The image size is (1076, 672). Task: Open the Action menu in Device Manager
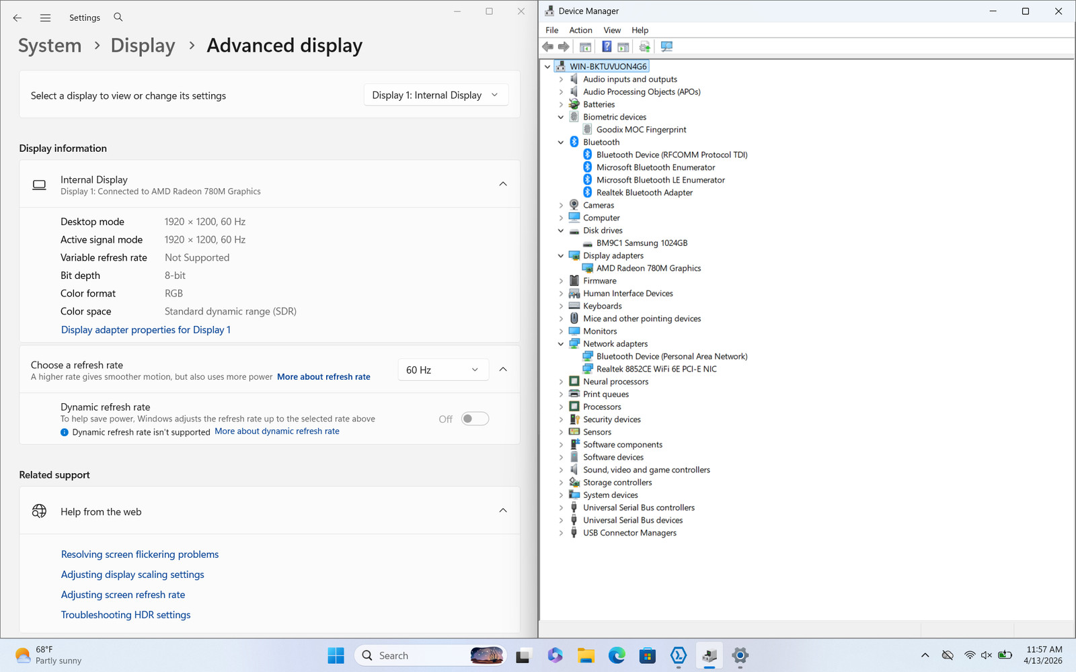pyautogui.click(x=580, y=30)
